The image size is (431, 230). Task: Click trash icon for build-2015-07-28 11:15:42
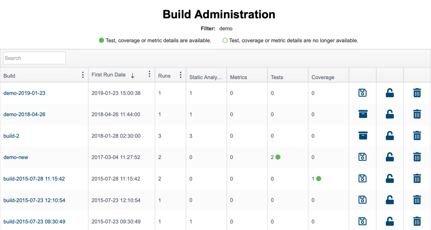[x=417, y=178]
